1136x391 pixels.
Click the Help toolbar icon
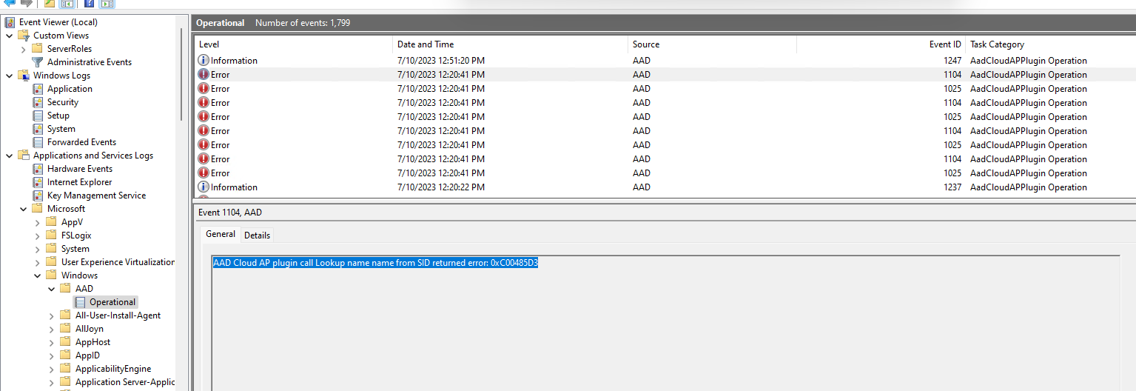click(x=89, y=4)
